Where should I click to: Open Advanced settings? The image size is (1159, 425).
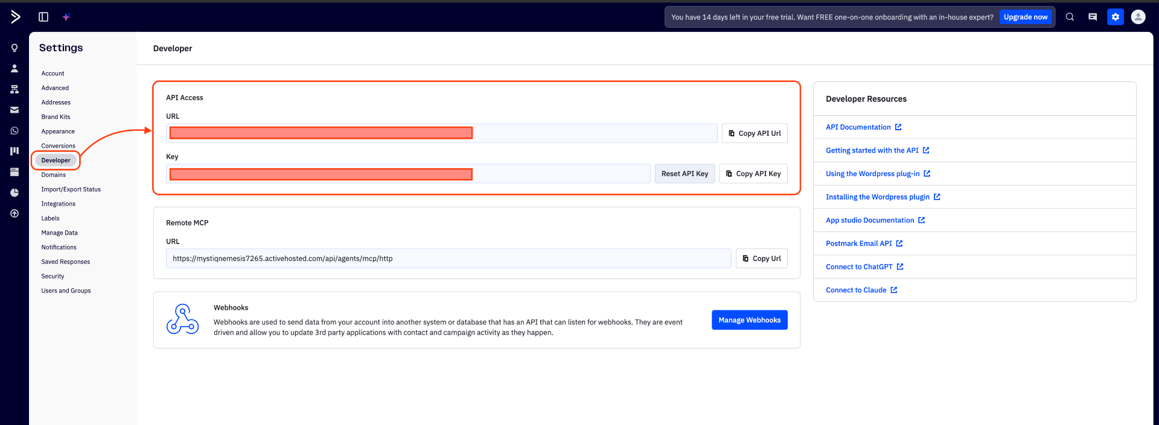point(55,88)
